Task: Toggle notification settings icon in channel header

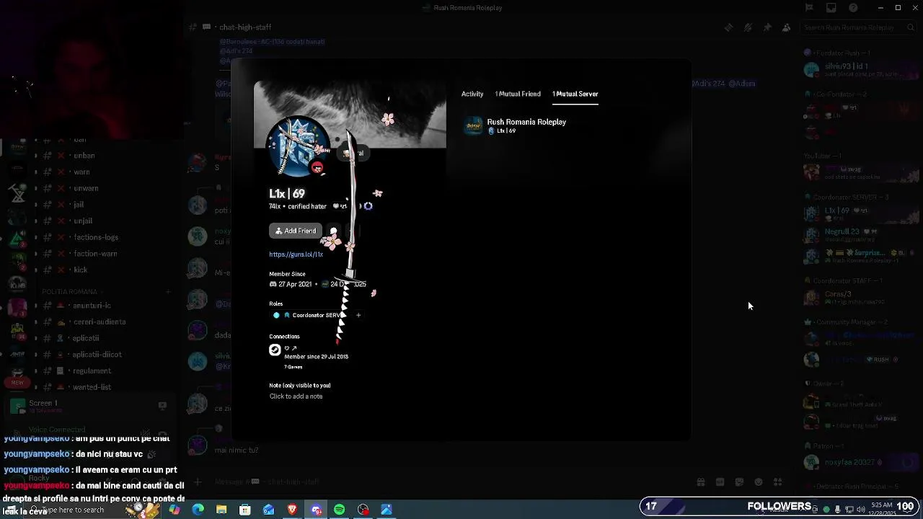Action: (748, 27)
